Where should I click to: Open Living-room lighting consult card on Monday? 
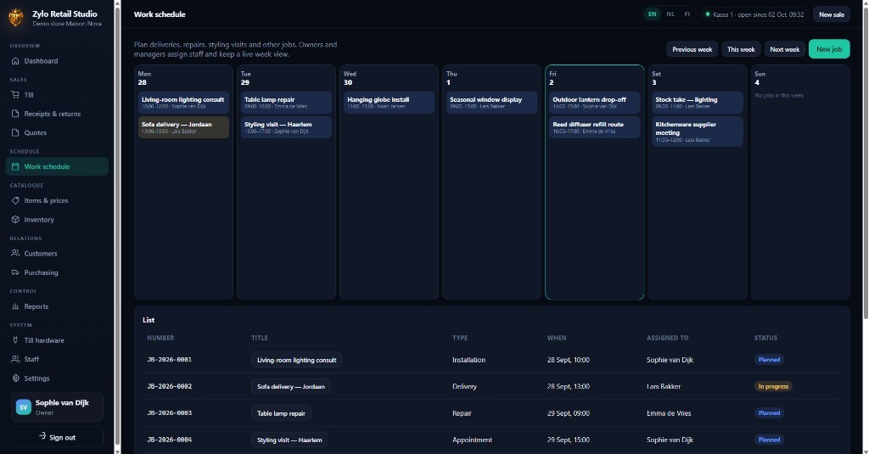click(183, 103)
